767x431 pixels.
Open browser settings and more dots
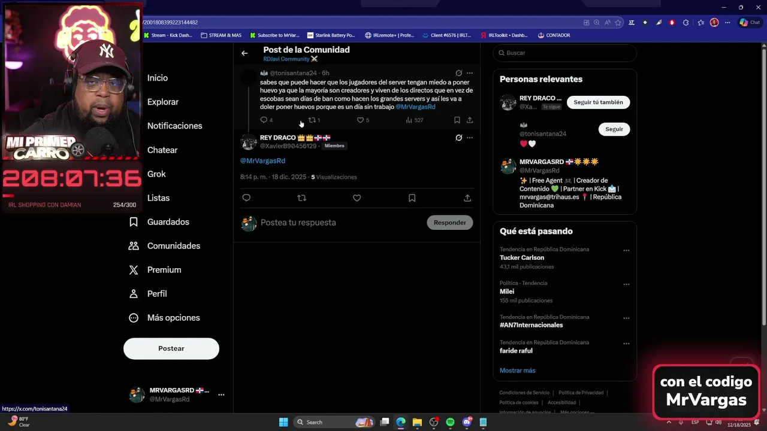pos(727,22)
